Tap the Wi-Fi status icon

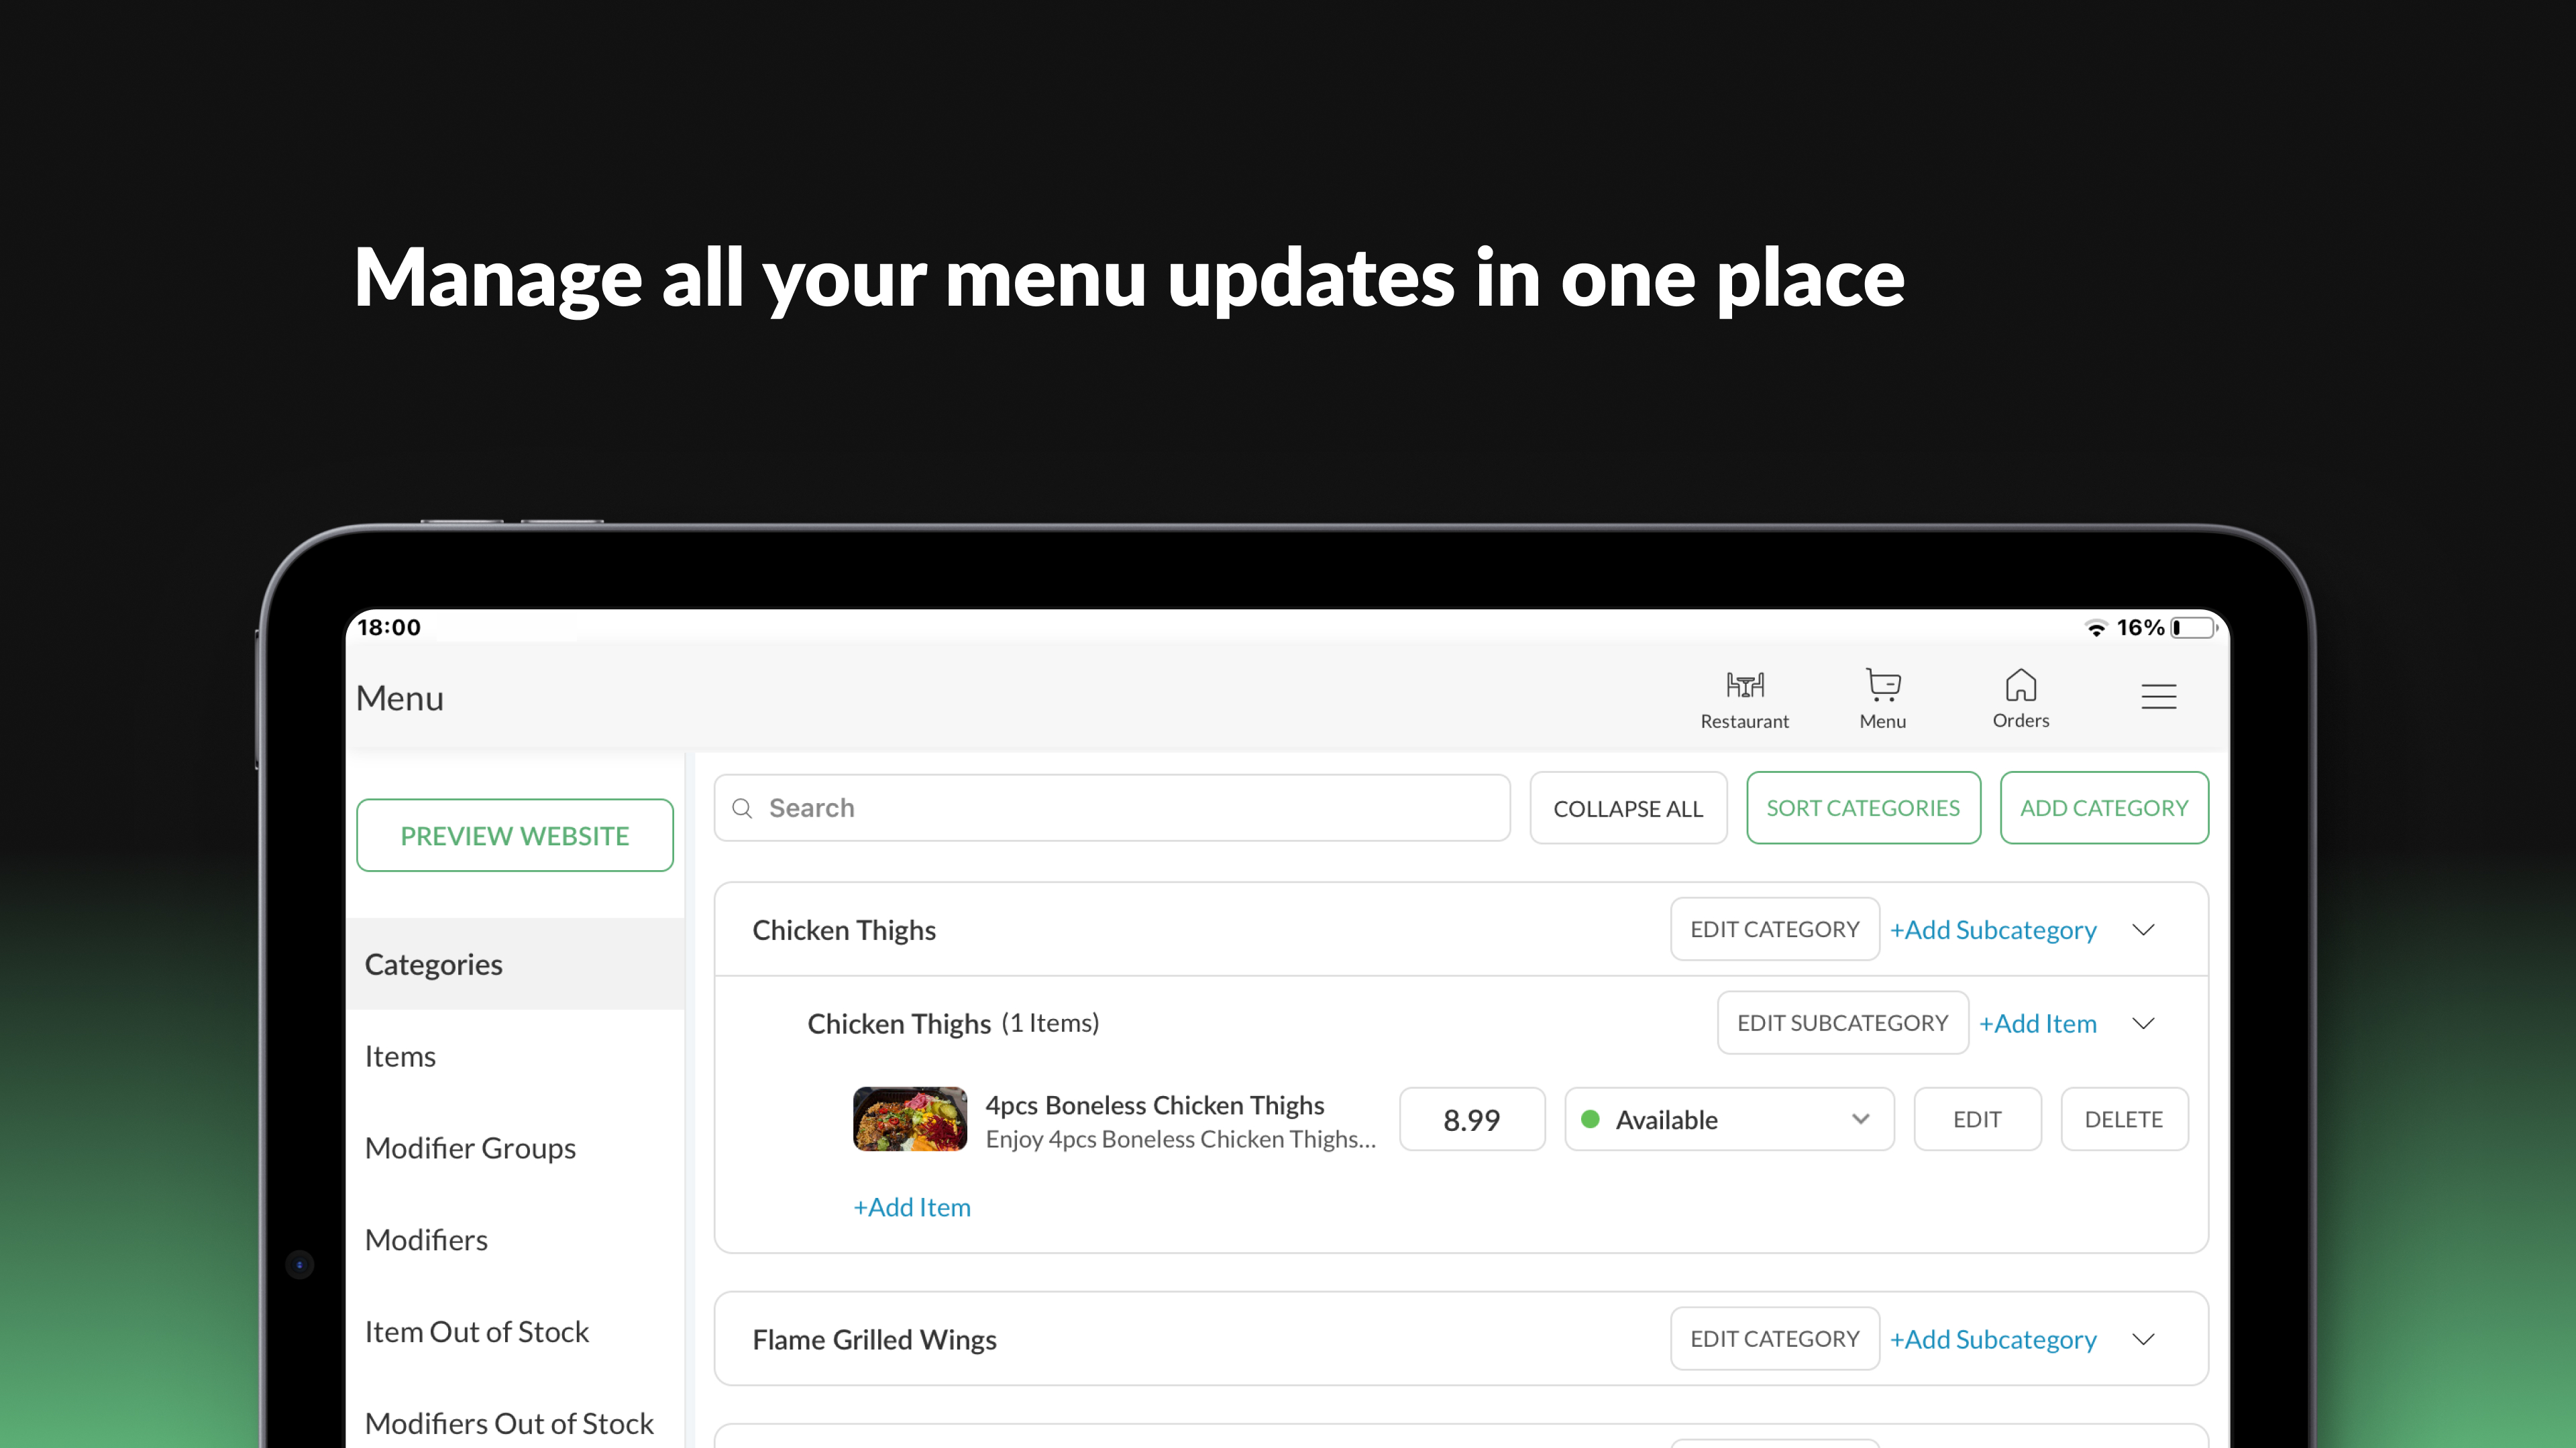(2095, 627)
